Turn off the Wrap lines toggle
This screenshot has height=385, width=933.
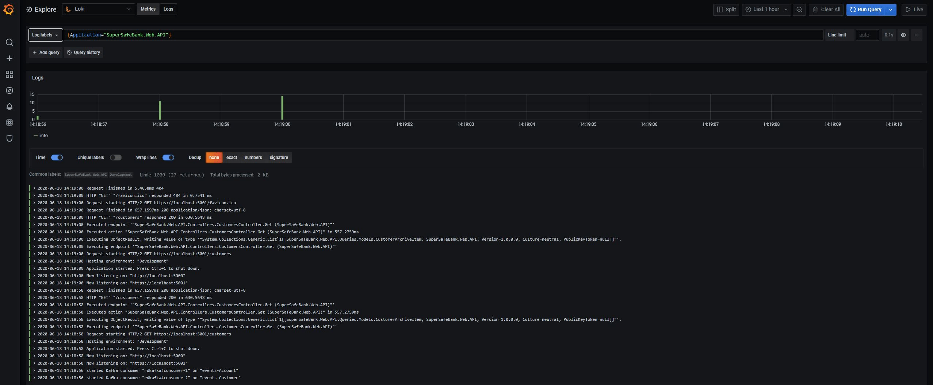click(168, 157)
